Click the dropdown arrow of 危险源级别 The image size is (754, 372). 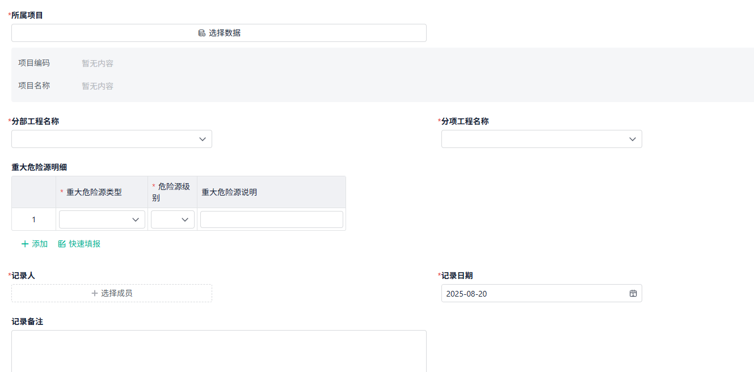(x=186, y=219)
